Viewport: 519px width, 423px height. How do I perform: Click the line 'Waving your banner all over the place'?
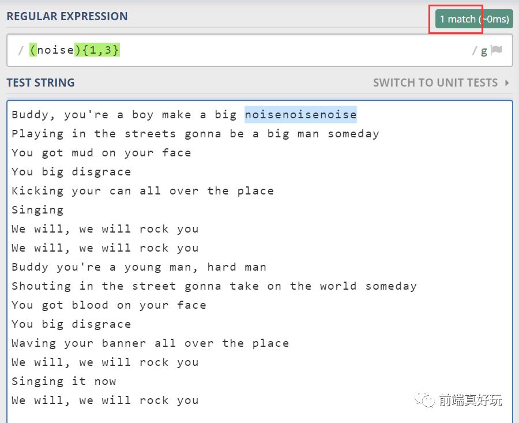coord(151,343)
